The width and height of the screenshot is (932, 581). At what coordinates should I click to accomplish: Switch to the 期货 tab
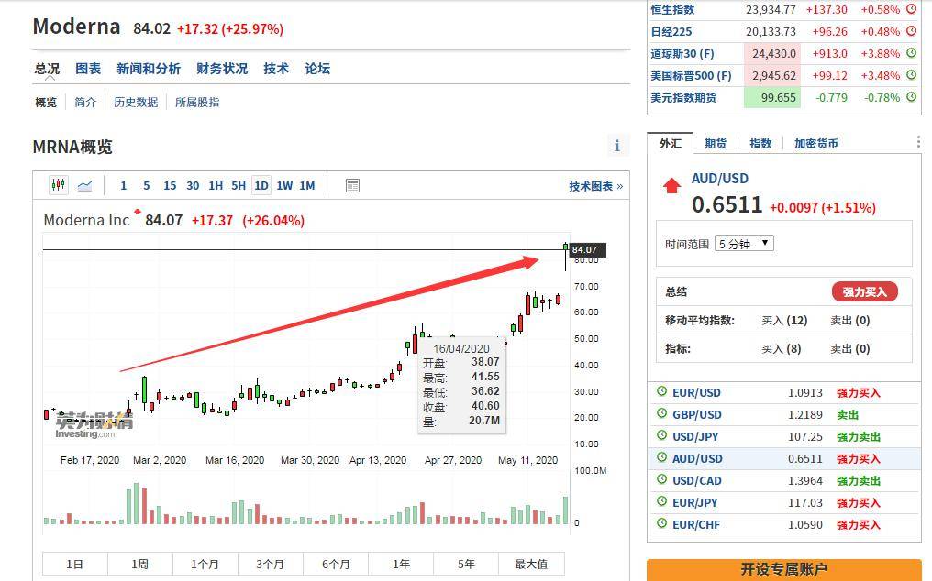715,143
